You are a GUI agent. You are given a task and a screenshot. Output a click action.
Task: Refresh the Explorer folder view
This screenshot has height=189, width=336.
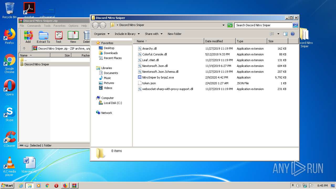click(x=230, y=25)
